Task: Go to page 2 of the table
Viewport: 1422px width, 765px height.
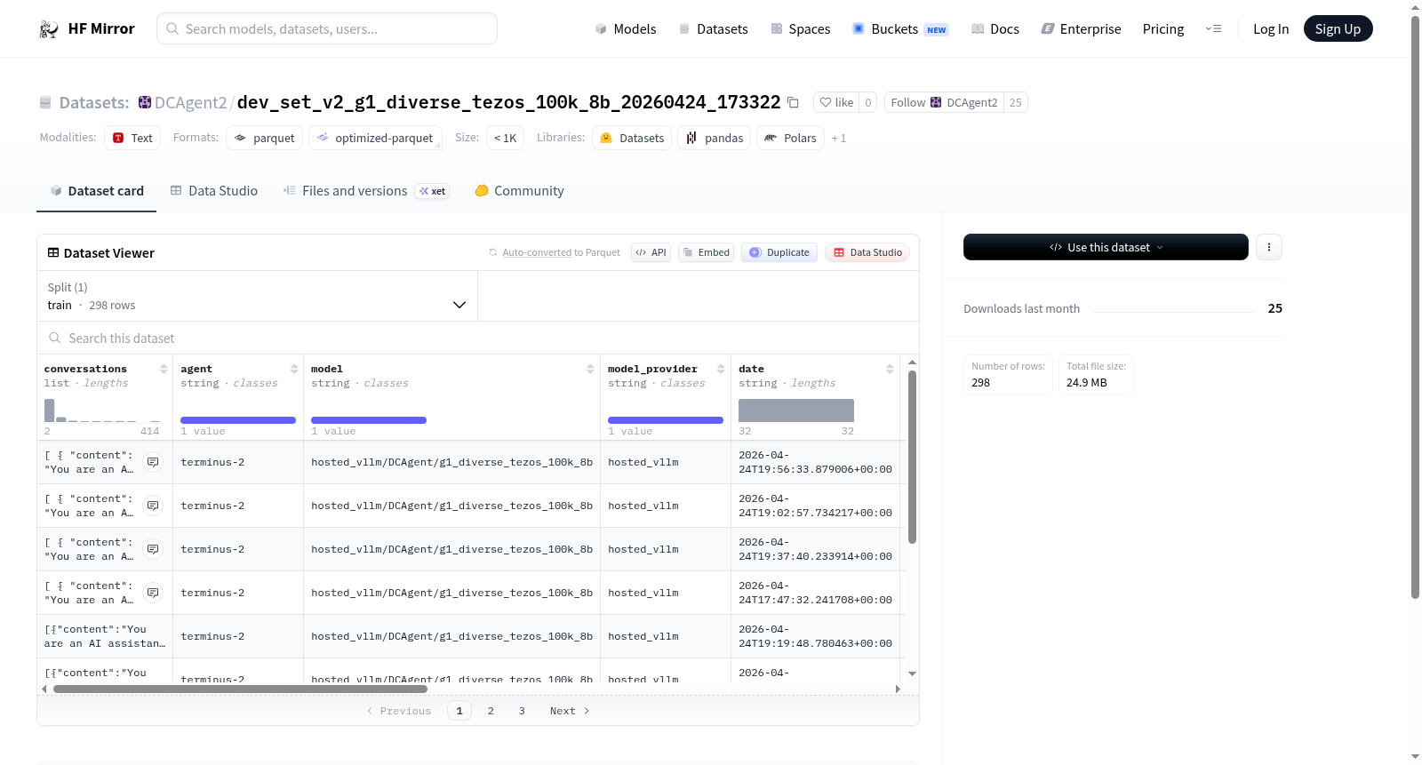Action: [491, 711]
